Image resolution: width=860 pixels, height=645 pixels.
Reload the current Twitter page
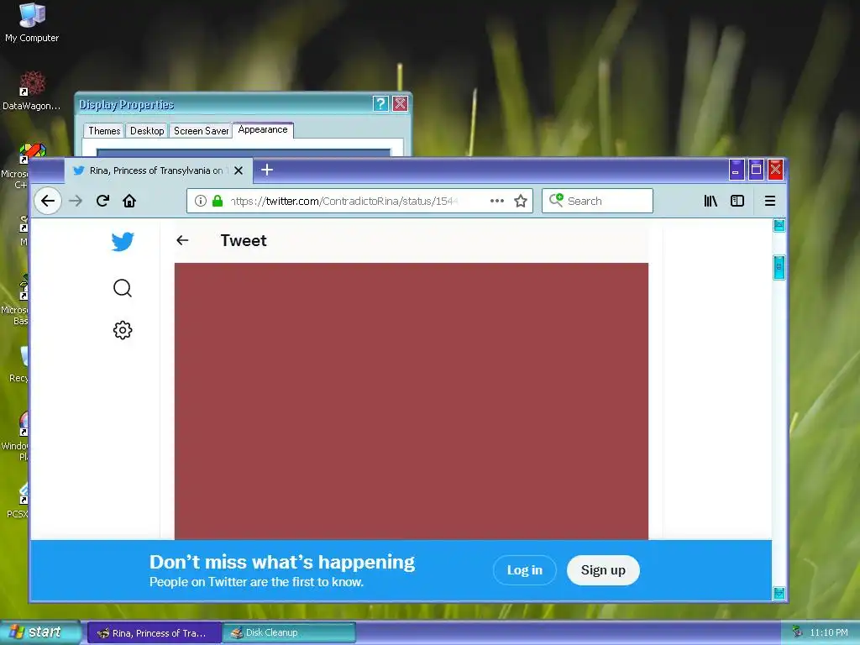(x=102, y=201)
